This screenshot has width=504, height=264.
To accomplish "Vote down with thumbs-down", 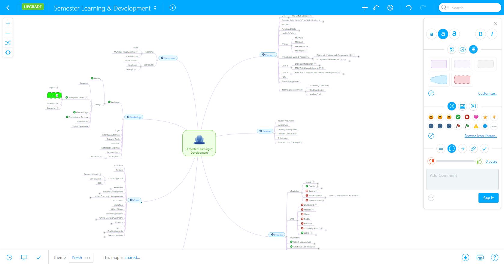I will pyautogui.click(x=431, y=161).
